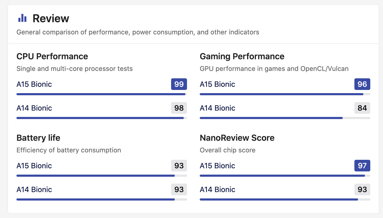The width and height of the screenshot is (383, 218).
Task: Click the NanoReview Score section title
Action: click(237, 138)
